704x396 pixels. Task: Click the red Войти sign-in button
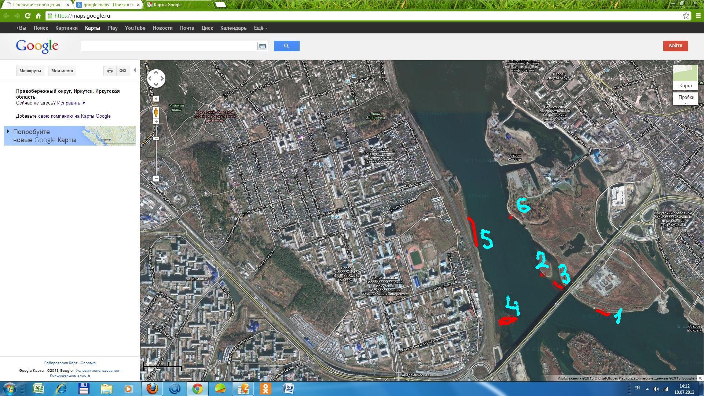[x=675, y=46]
